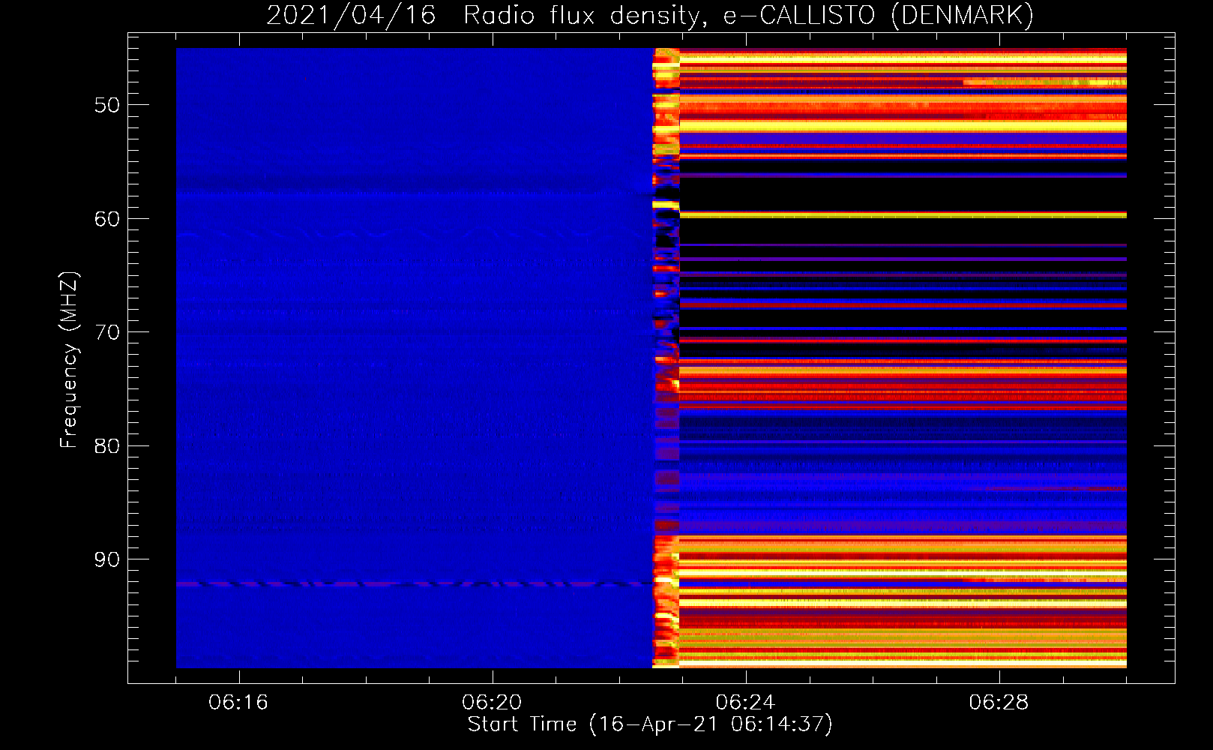
Task: Click the 60 frequency tick label
Action: coord(107,219)
